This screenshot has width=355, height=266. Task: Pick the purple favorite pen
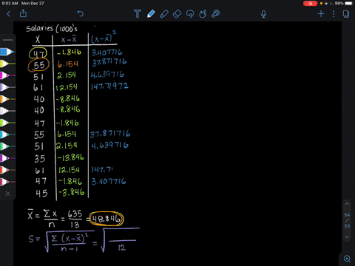tap(7, 158)
